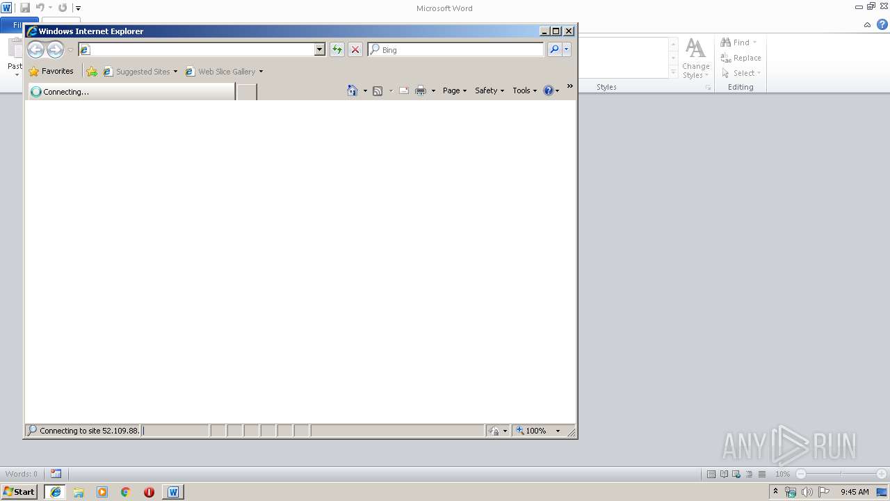Image resolution: width=890 pixels, height=501 pixels.
Task: Open the Tools menu
Action: click(525, 90)
